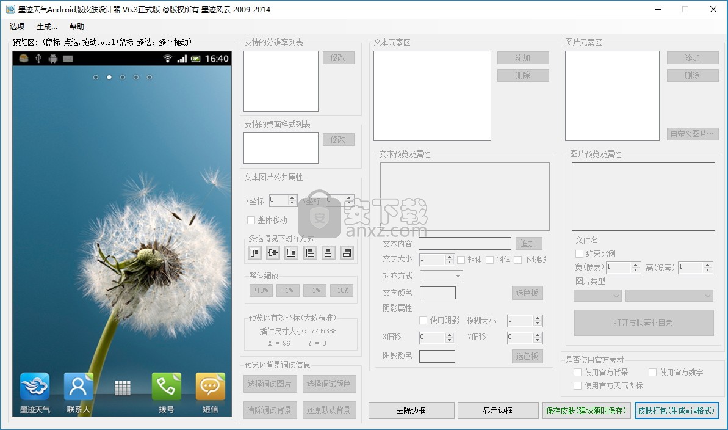Screen dimensions: 728x430
Task: Click the align vertical centers icon
Action: click(273, 252)
